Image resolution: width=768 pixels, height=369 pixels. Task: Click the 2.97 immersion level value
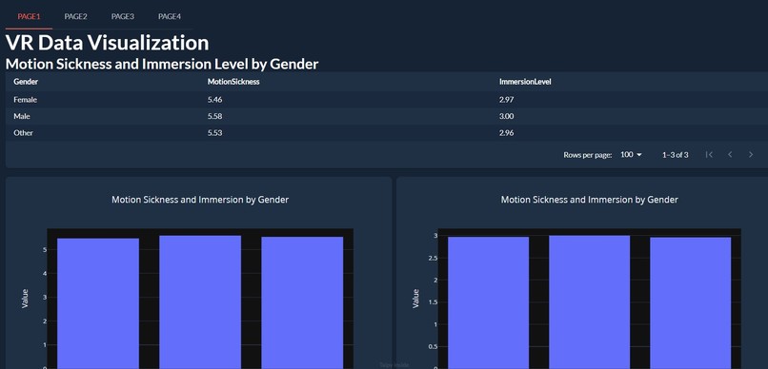click(x=507, y=100)
